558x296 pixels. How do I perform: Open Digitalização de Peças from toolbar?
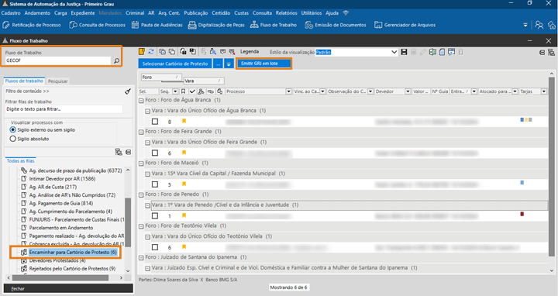point(216,25)
